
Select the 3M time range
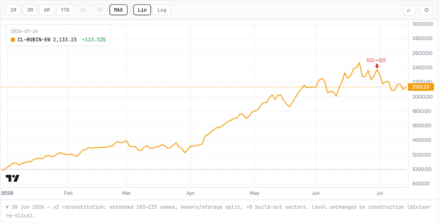[x=30, y=10]
